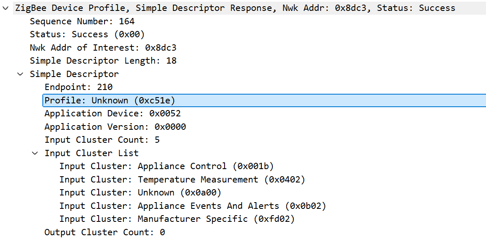
Task: Select the Input Cluster Count: 5 row
Action: tap(102, 140)
